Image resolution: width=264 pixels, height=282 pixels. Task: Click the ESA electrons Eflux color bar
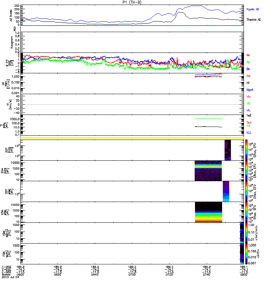coord(246,212)
